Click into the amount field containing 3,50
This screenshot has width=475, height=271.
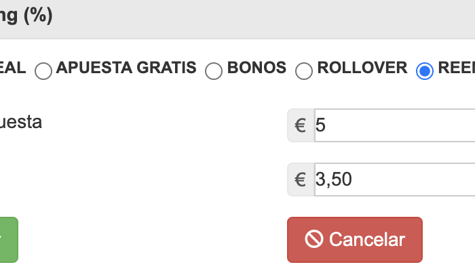(395, 180)
